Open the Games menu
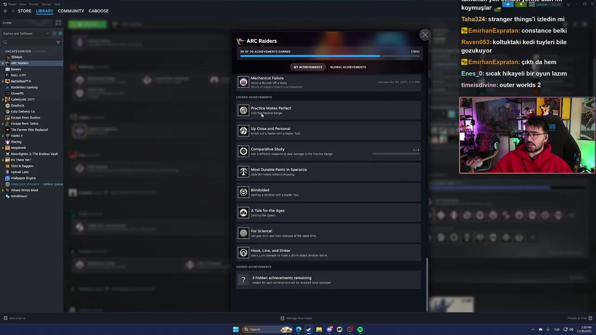596x335 pixels. pos(46,4)
